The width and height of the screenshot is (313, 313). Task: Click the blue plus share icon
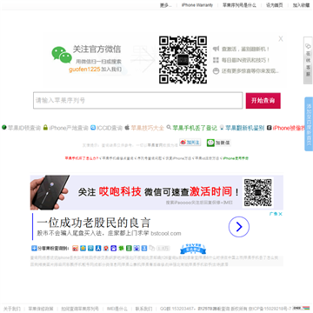(x=34, y=248)
